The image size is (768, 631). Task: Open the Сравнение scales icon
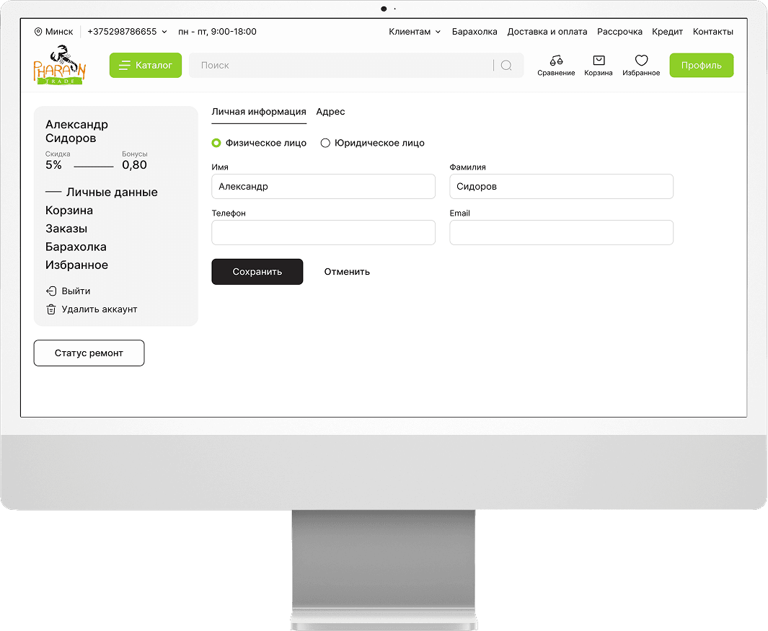[x=556, y=61]
